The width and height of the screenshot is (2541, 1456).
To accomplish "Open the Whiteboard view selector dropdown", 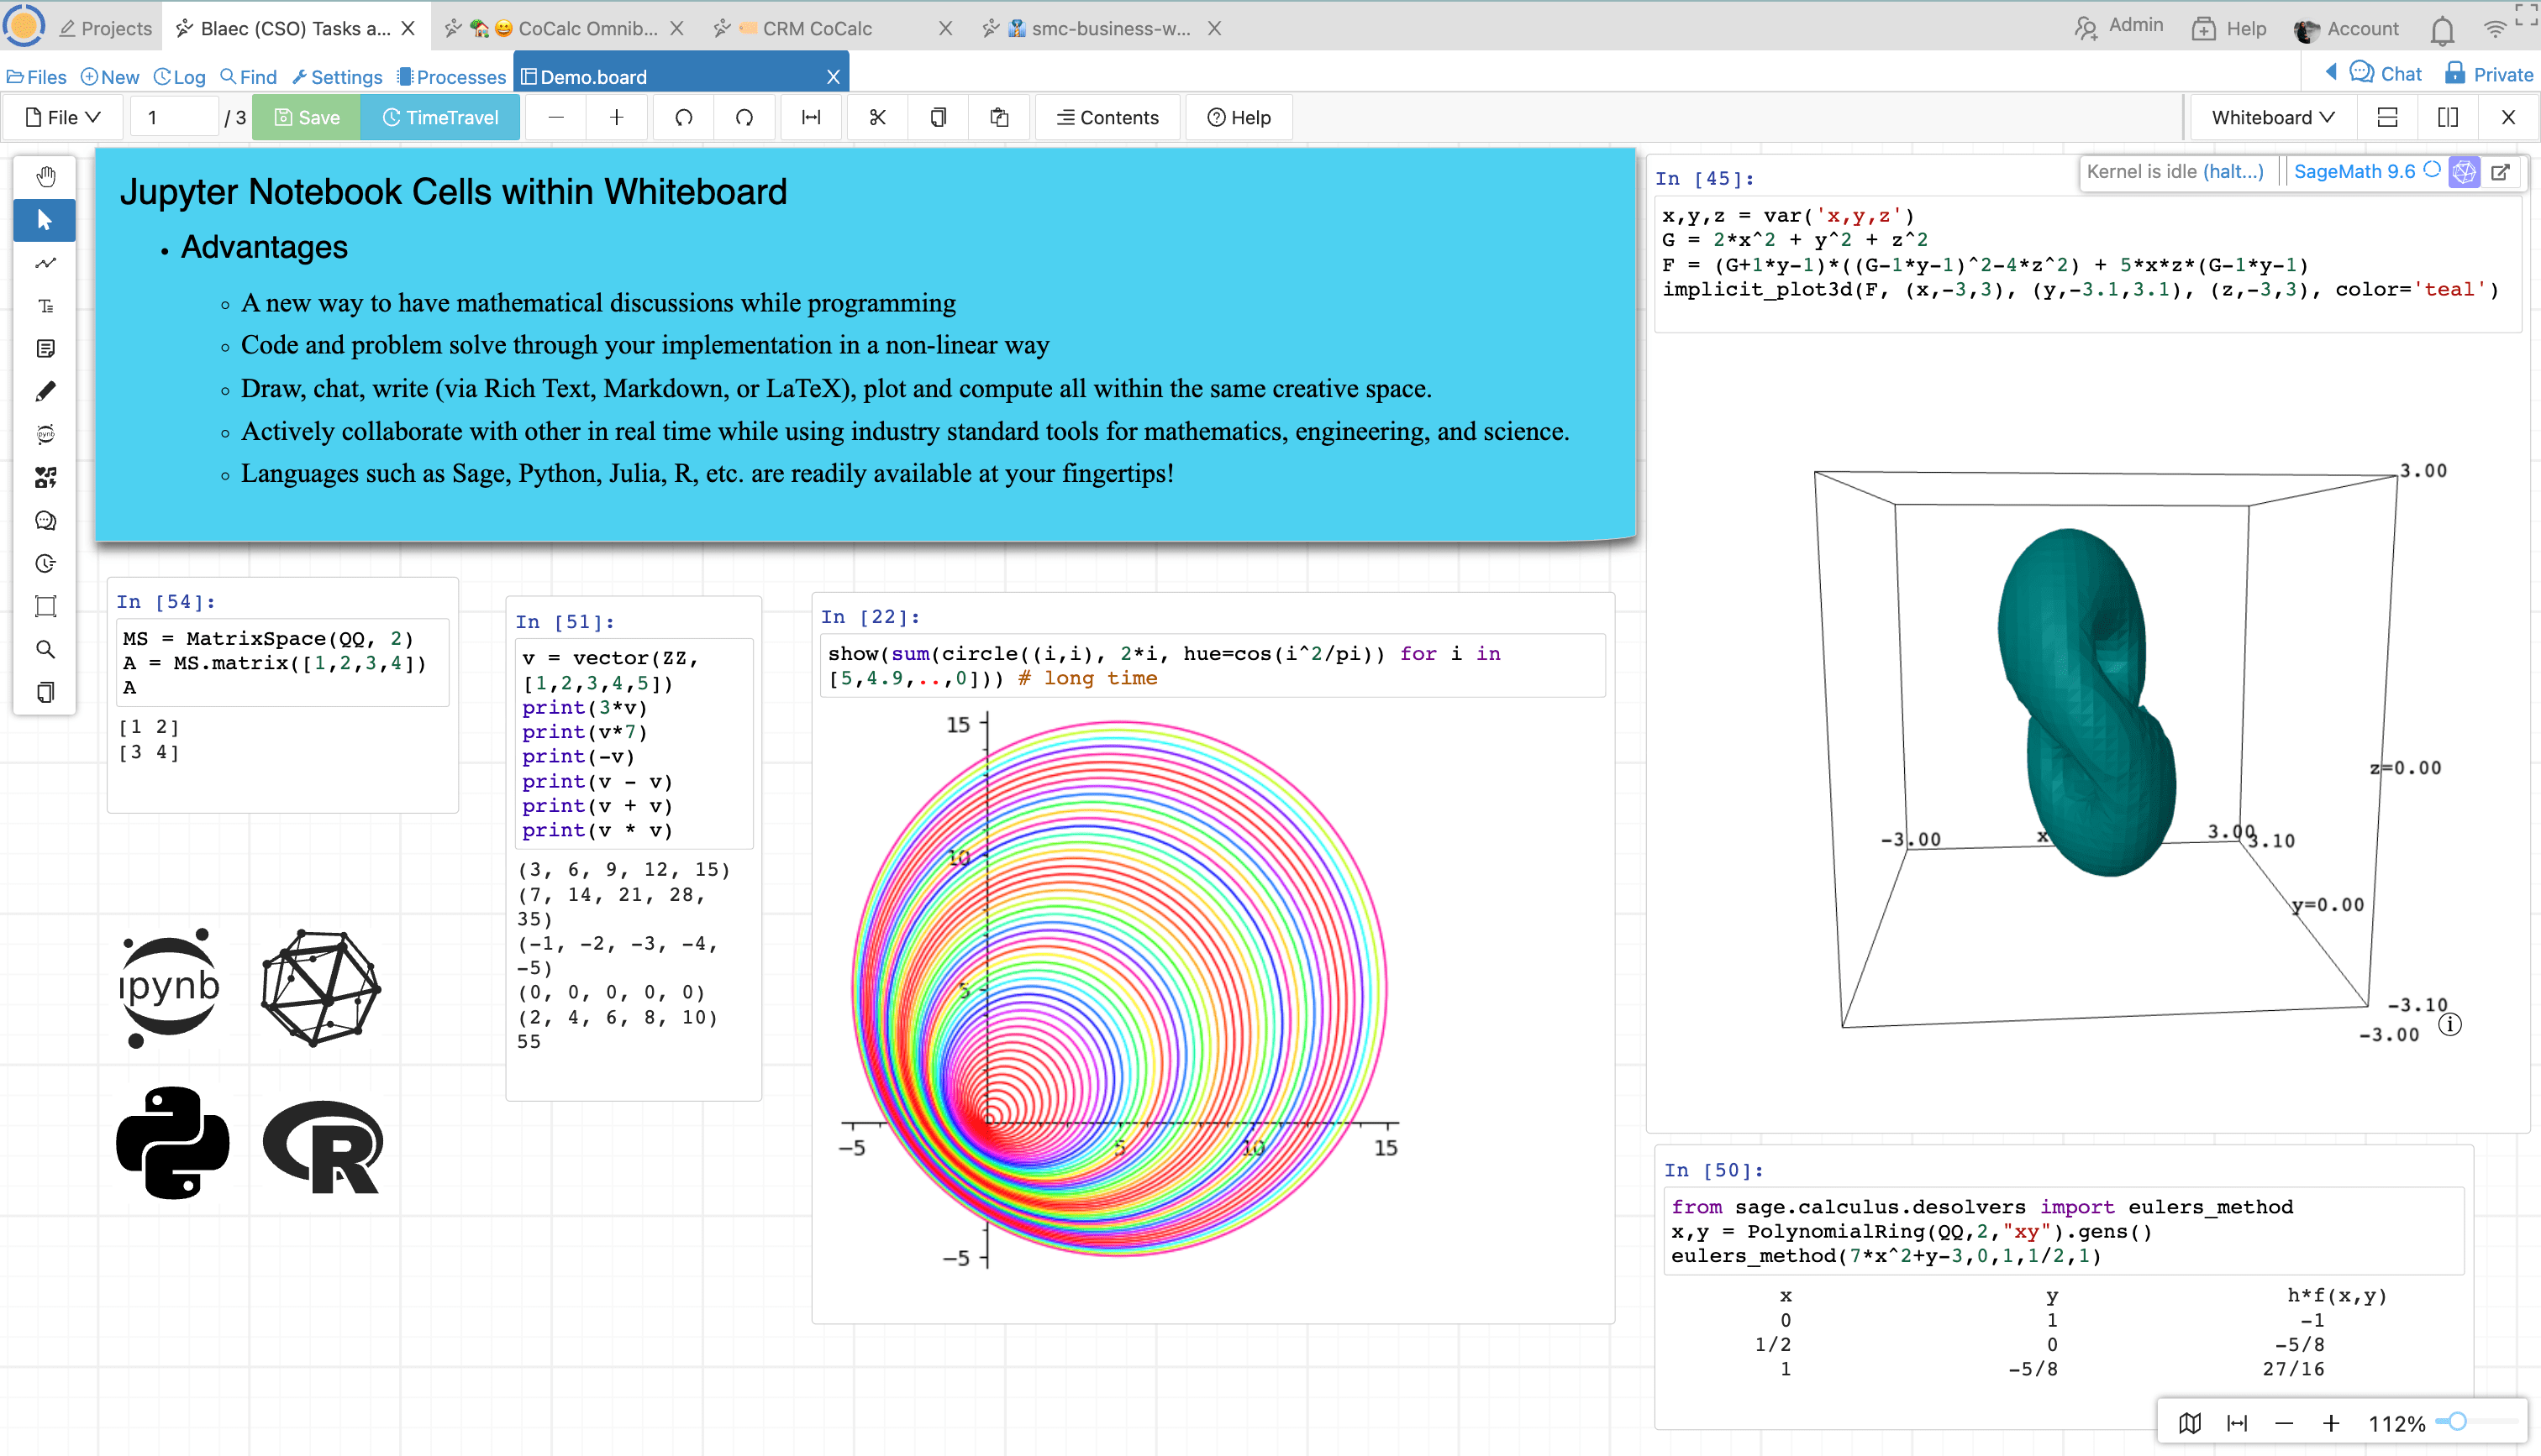I will point(2271,117).
